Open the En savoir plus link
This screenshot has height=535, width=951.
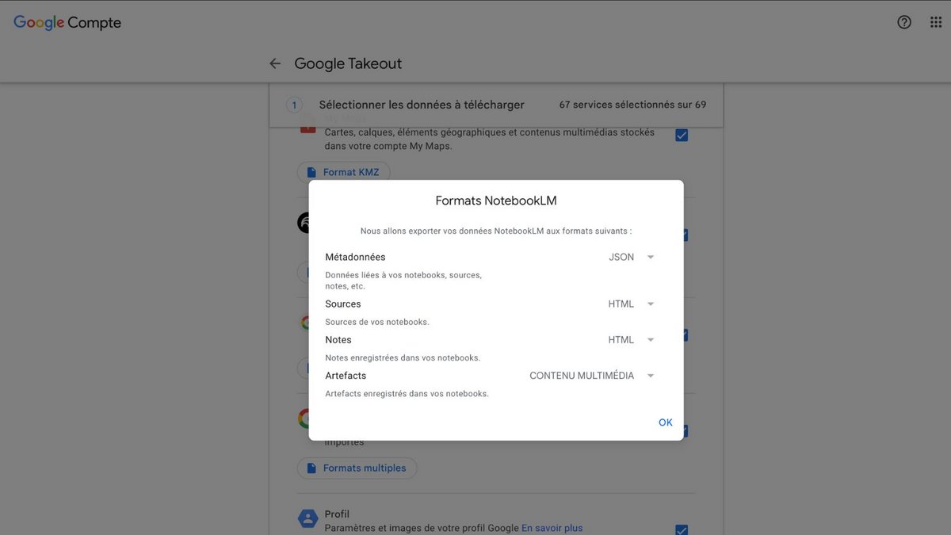pos(552,527)
